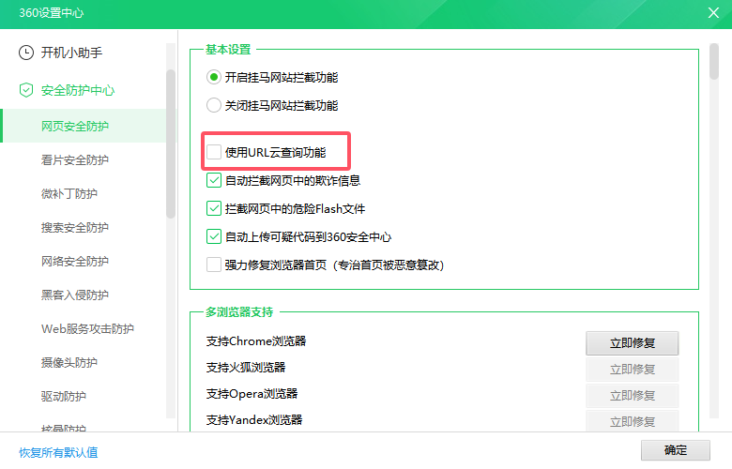Click 恢复所有默认值 link
Image resolution: width=732 pixels, height=469 pixels.
pyautogui.click(x=58, y=452)
